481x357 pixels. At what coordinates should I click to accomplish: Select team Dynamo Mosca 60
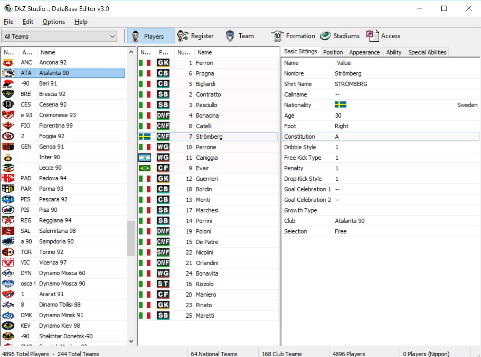click(x=63, y=273)
